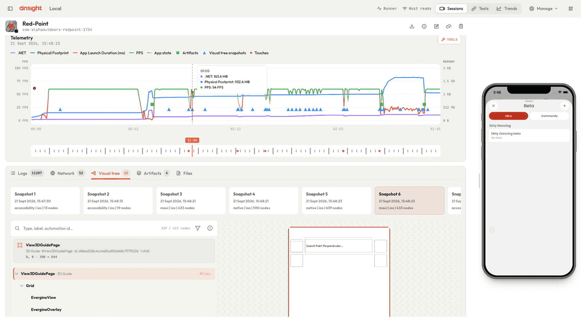Delete the session using the trash icon
This screenshot has width=581, height=327.
pos(461,26)
